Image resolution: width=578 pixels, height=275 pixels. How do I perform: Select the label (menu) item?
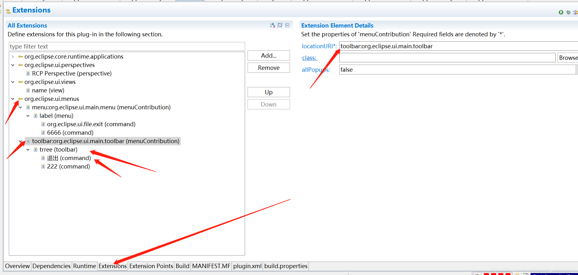[56, 116]
